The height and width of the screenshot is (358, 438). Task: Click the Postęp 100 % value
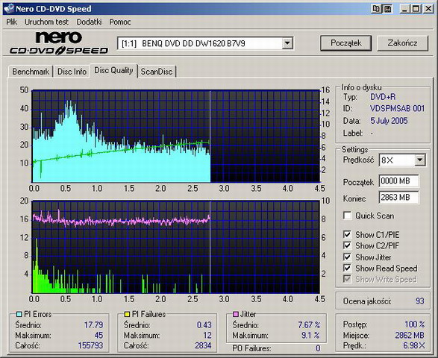pyautogui.click(x=415, y=324)
